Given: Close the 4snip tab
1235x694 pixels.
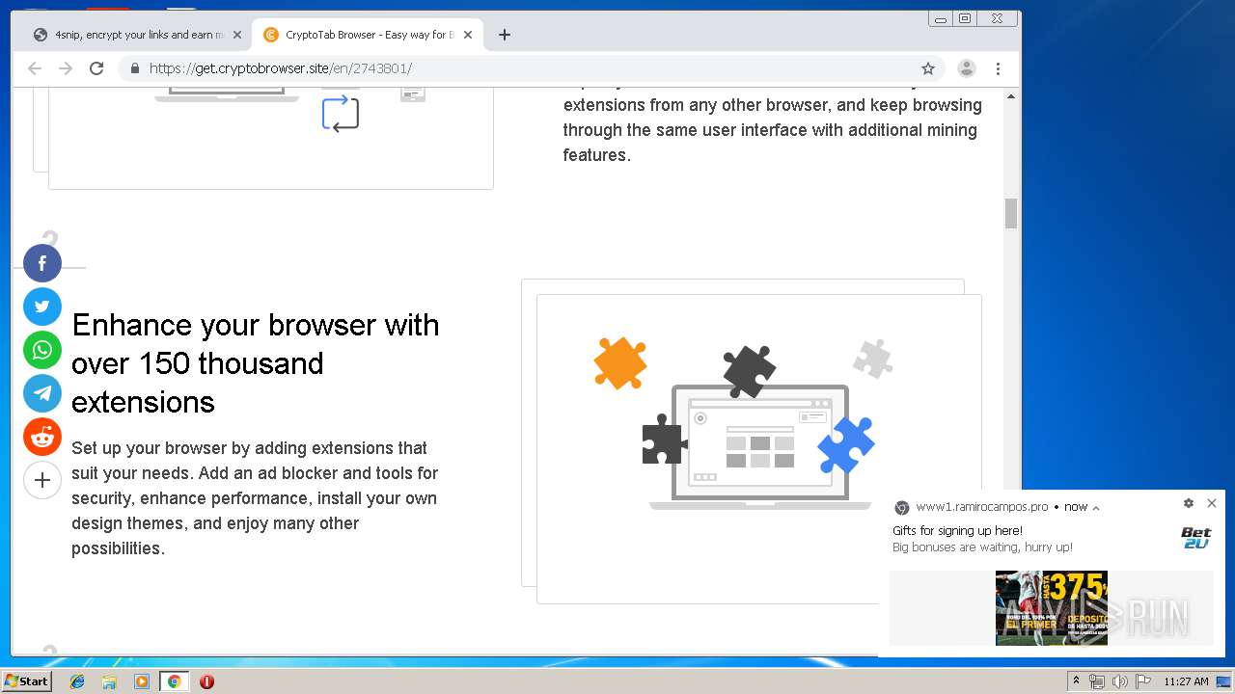Looking at the screenshot, I should 237,35.
